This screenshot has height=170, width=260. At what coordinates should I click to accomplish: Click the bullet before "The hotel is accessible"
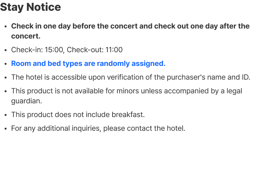point(5,77)
